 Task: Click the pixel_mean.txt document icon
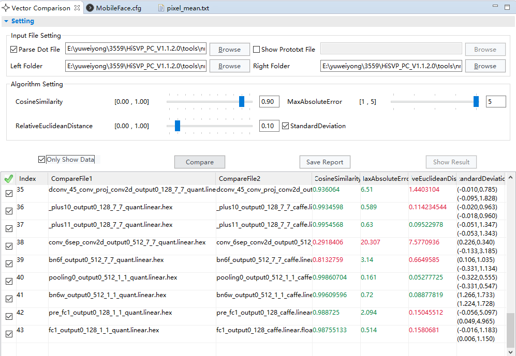coord(161,8)
